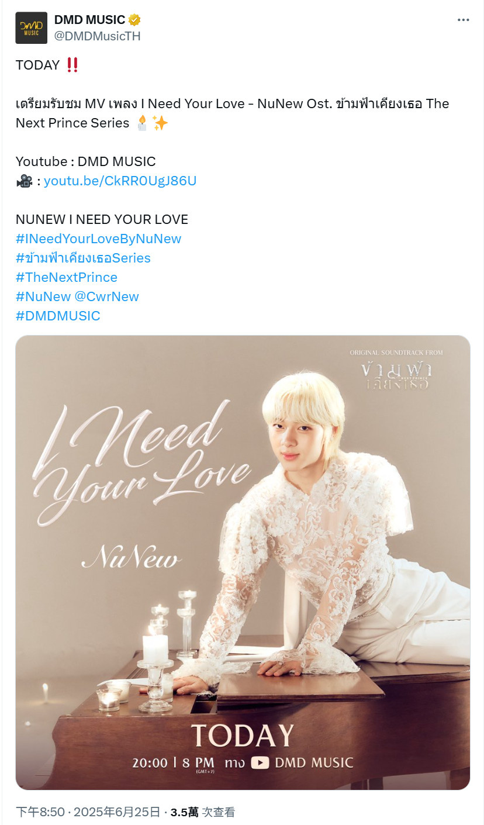Viewport: 484px width, 825px height.
Task: Open the I Need Your Love poster image
Action: 243,562
